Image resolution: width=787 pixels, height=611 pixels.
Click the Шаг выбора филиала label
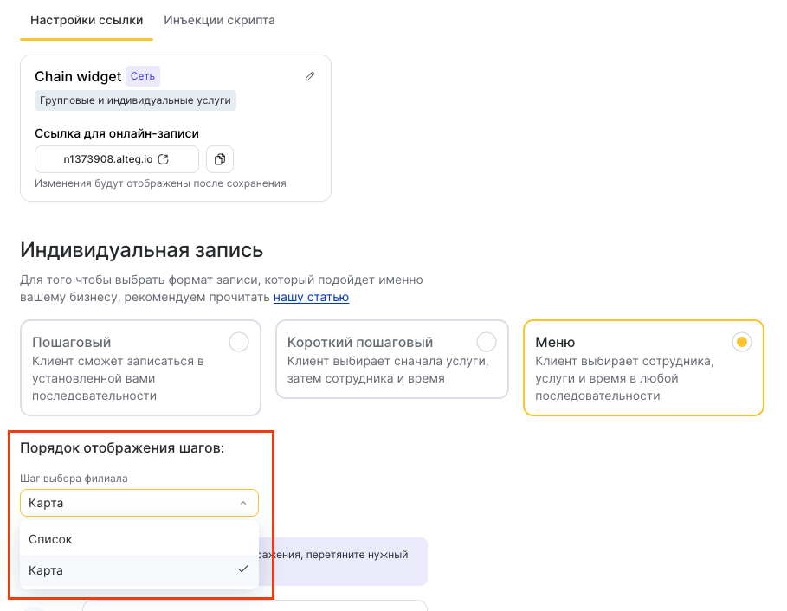(74, 479)
